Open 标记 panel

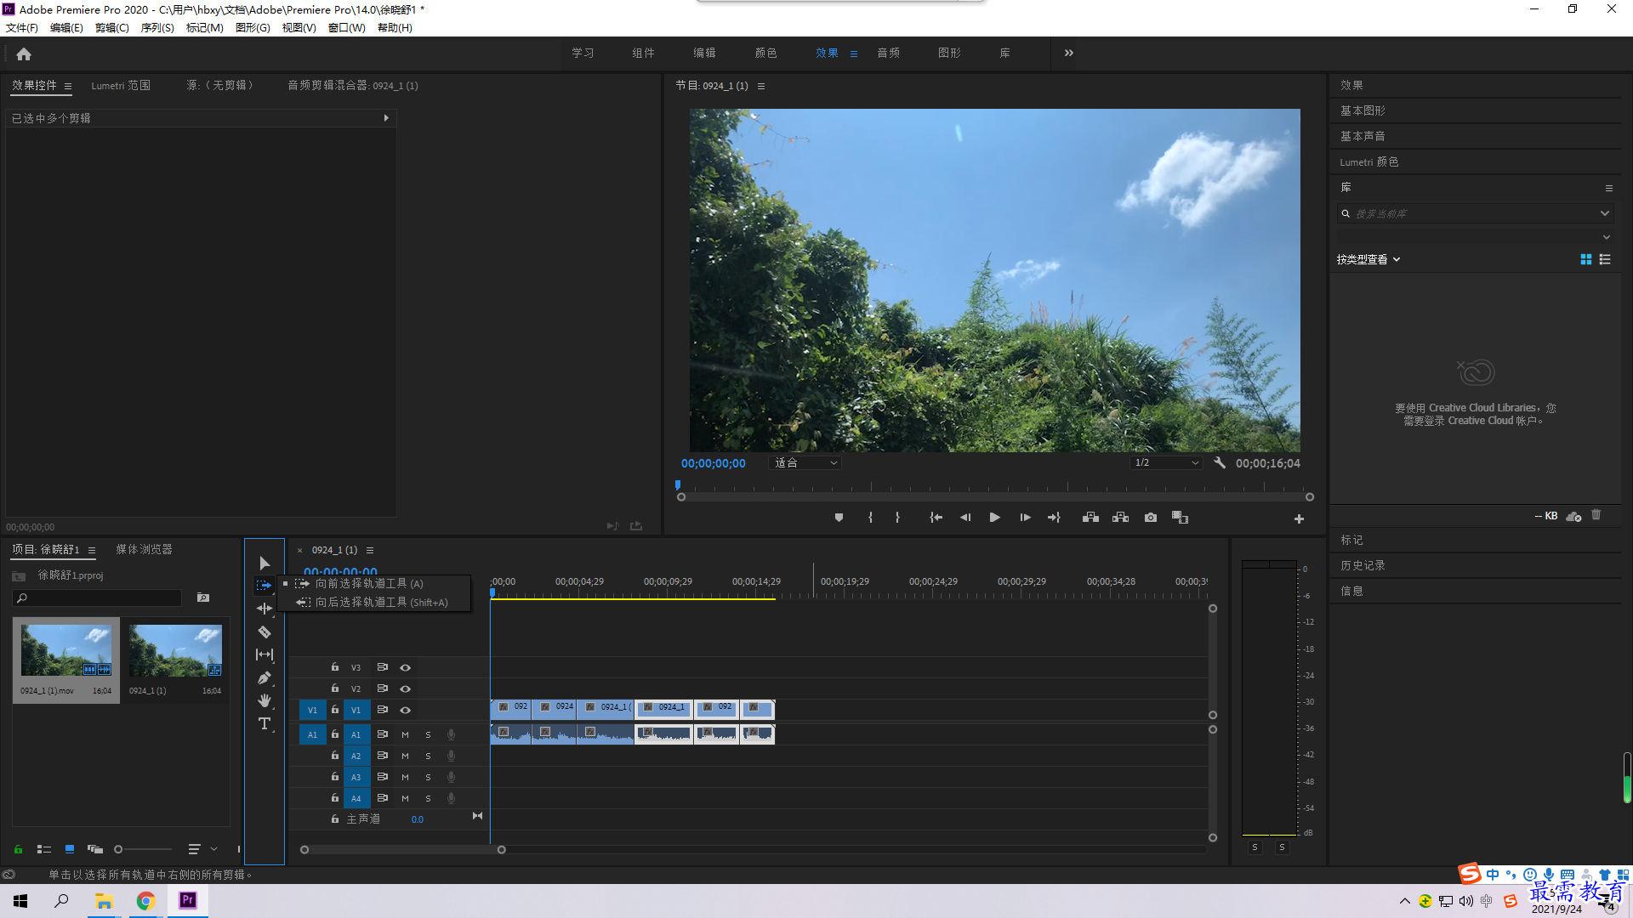pos(1351,540)
